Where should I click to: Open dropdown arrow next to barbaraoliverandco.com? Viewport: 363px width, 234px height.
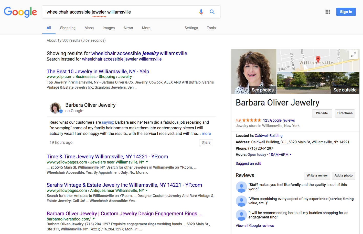tap(94, 219)
